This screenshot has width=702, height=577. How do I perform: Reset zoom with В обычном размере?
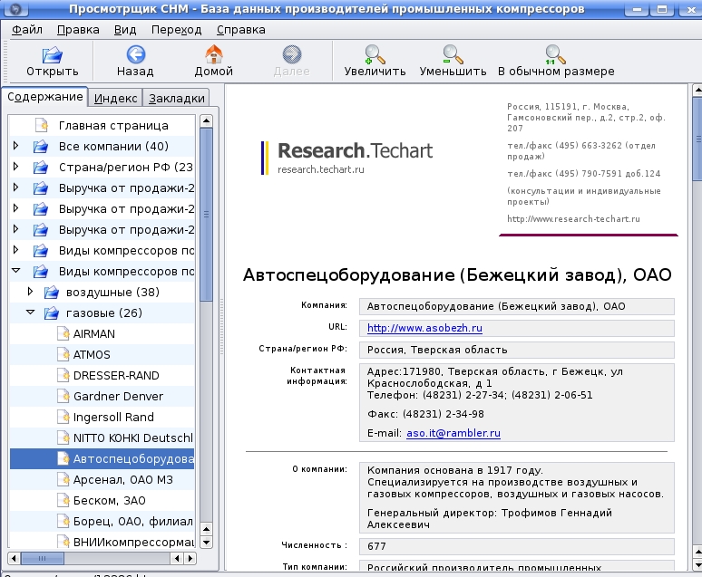coord(556,54)
